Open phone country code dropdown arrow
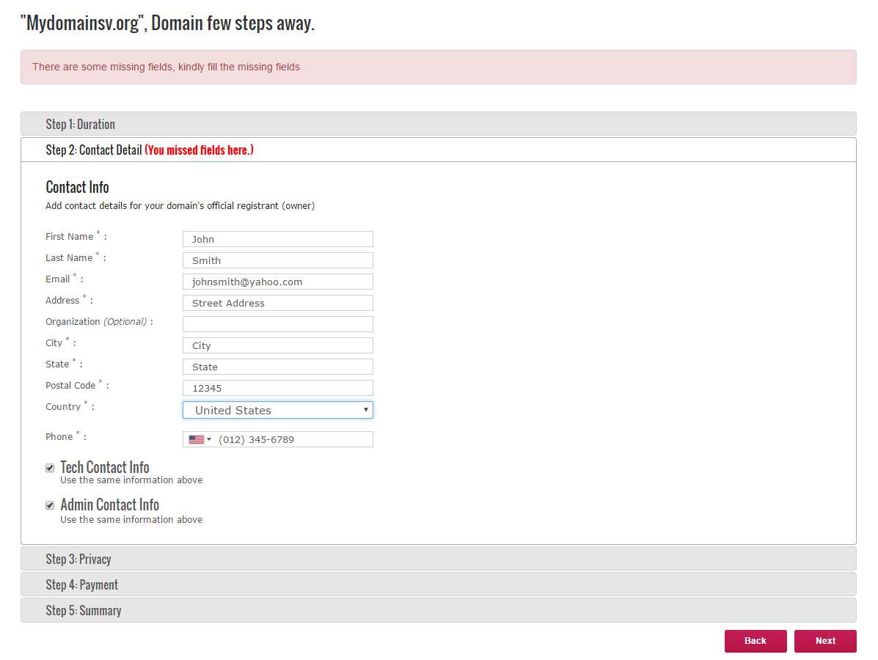The width and height of the screenshot is (878, 660). click(x=209, y=440)
